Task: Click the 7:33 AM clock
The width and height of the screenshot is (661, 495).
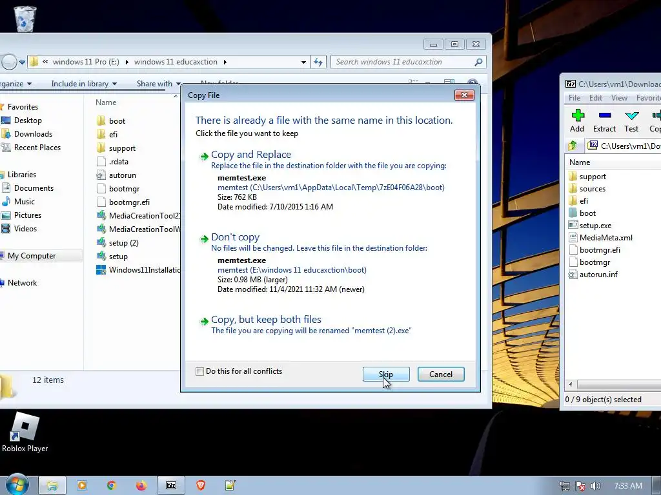Action: [x=627, y=486]
